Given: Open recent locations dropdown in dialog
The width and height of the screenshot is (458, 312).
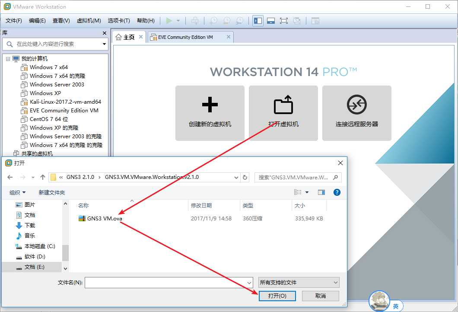Looking at the screenshot, I should coord(33,177).
